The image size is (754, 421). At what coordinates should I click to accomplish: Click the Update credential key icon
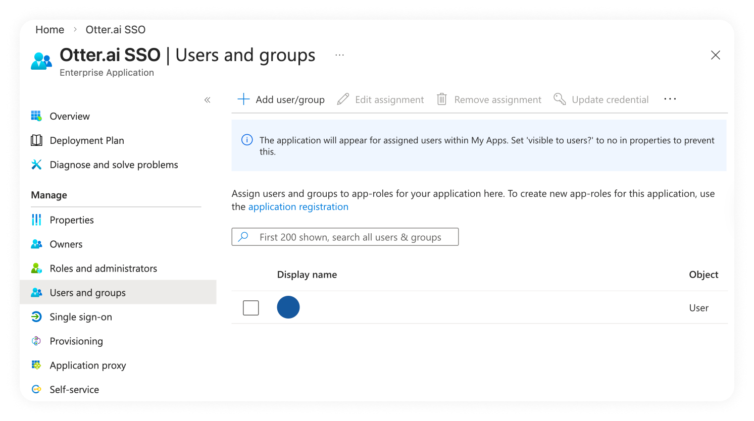click(x=560, y=99)
